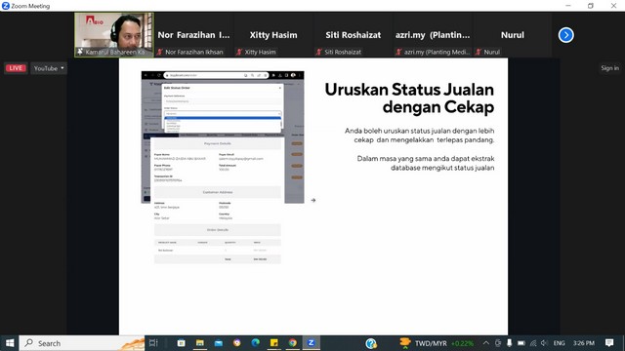Show next participants with the blue arrow
Image resolution: width=625 pixels, height=351 pixels.
tap(565, 35)
